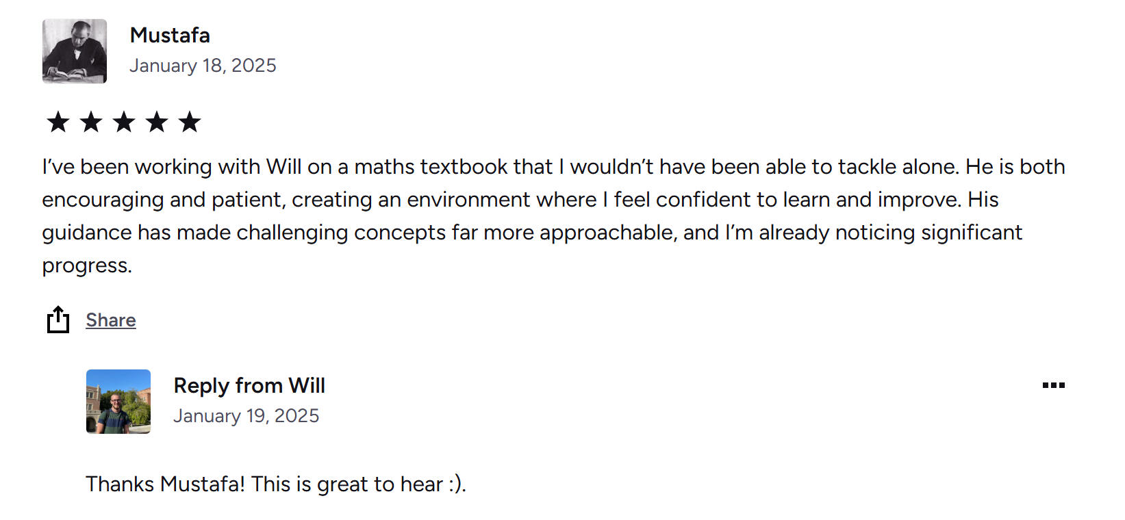
Task: Click the reviewer name Mustafa
Action: tap(170, 35)
